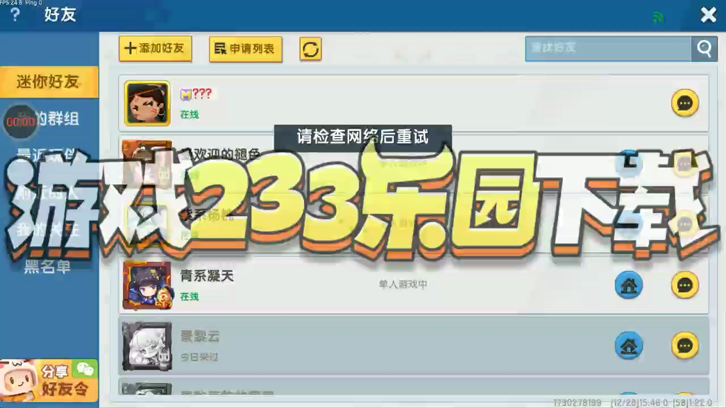Image resolution: width=726 pixels, height=408 pixels.
Task: Click the search magnifier icon
Action: [704, 49]
